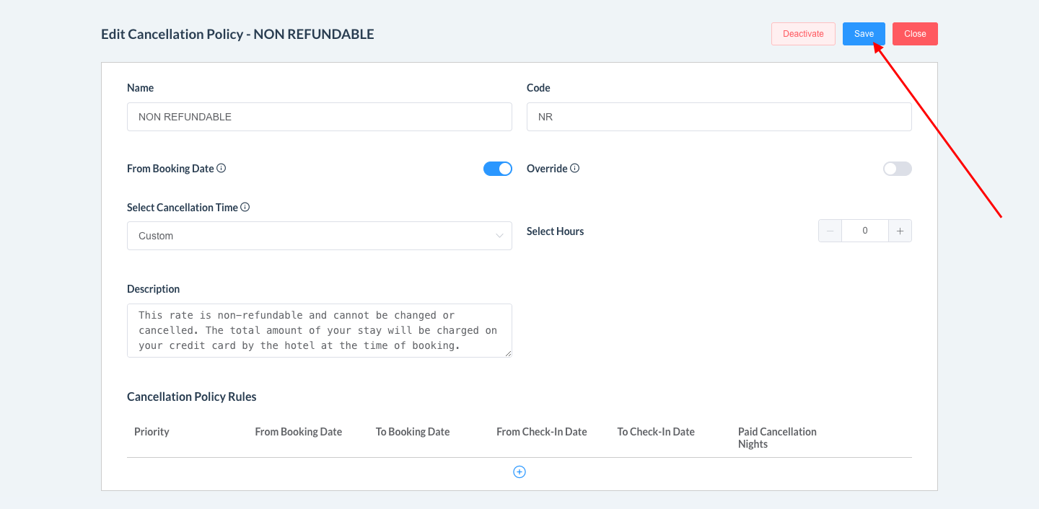Decrease Select Hours with minus button
1039x509 pixels.
pos(830,231)
